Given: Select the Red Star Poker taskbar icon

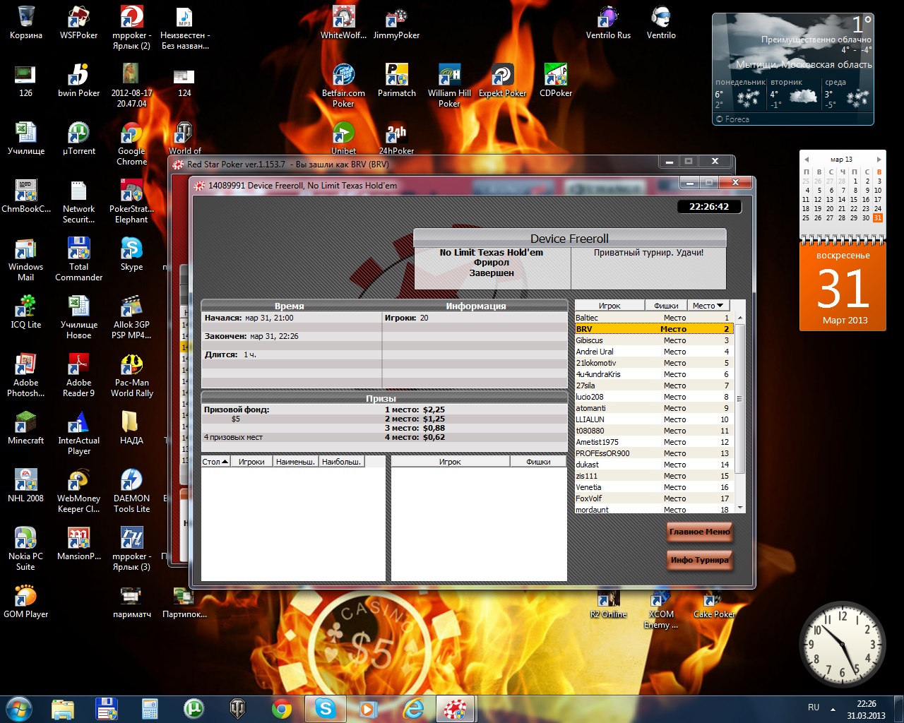Looking at the screenshot, I should (x=456, y=708).
